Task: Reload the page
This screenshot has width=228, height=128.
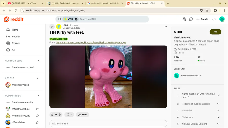Action: click(16, 10)
